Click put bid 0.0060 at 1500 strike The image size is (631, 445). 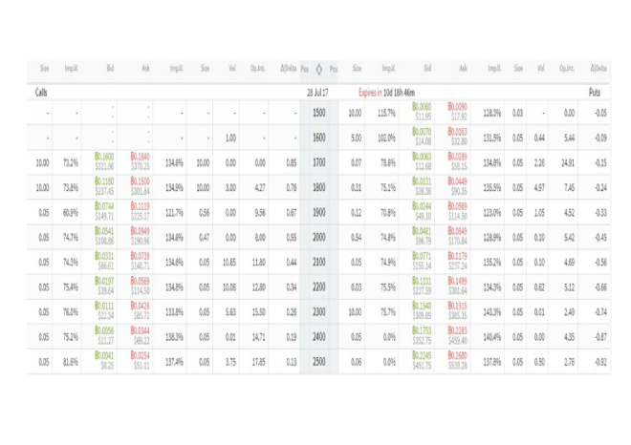click(x=422, y=109)
